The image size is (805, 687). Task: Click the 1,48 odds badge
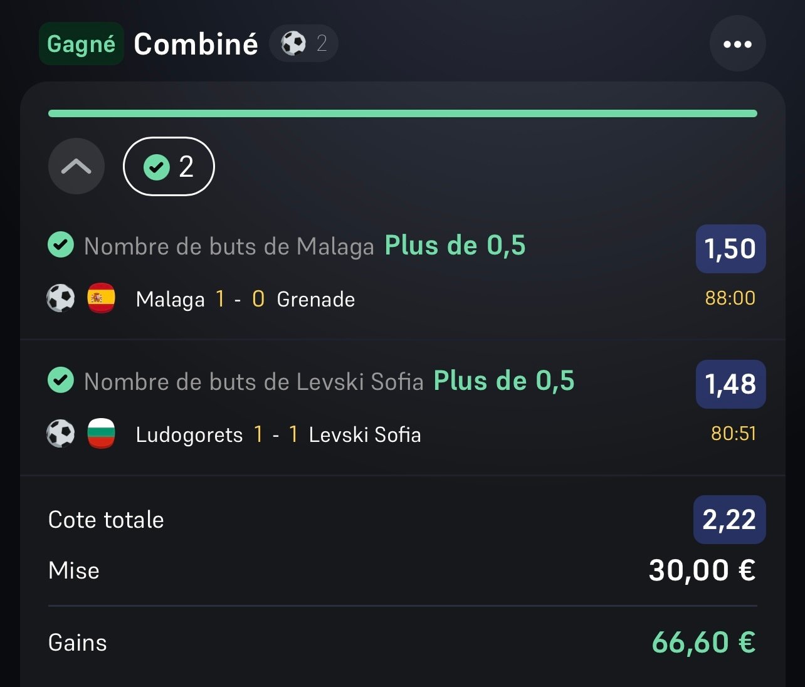click(x=730, y=384)
